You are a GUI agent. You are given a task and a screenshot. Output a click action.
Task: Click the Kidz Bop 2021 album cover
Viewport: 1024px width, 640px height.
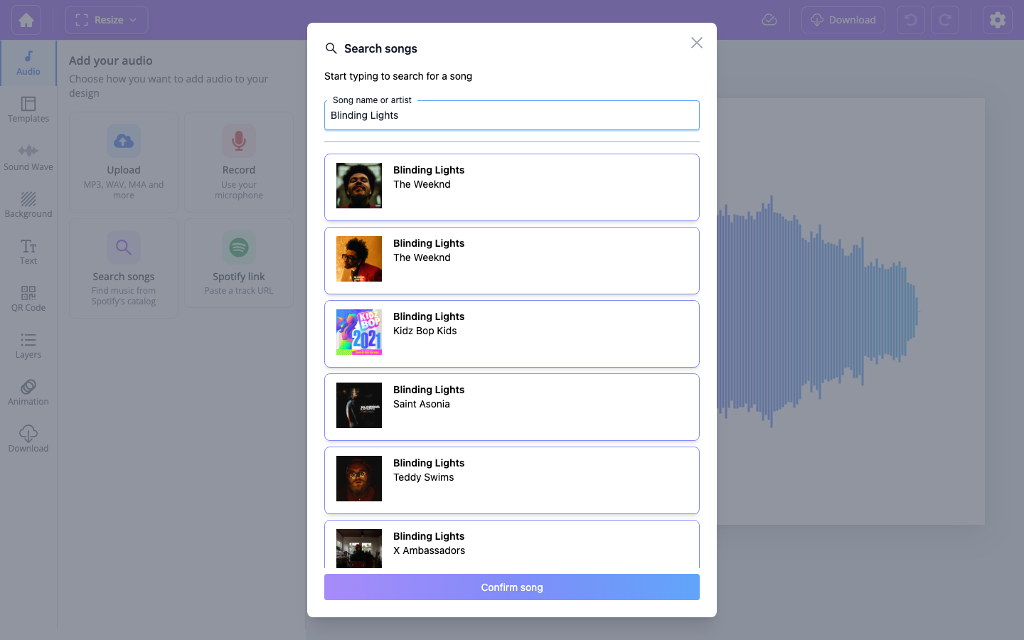pyautogui.click(x=359, y=332)
